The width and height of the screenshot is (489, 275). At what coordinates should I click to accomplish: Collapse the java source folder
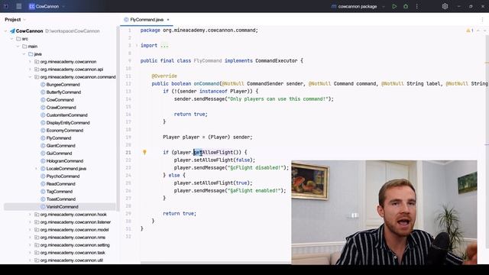(x=24, y=54)
